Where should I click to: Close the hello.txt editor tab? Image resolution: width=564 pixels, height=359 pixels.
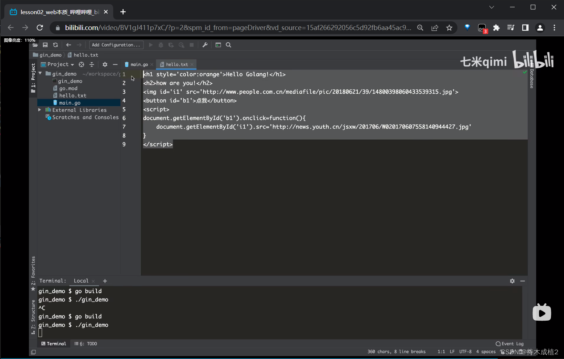coord(192,64)
